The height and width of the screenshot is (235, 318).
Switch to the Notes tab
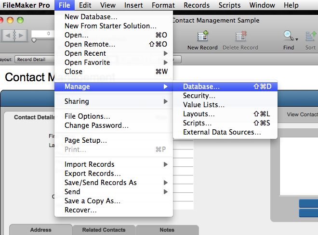pyautogui.click(x=167, y=230)
